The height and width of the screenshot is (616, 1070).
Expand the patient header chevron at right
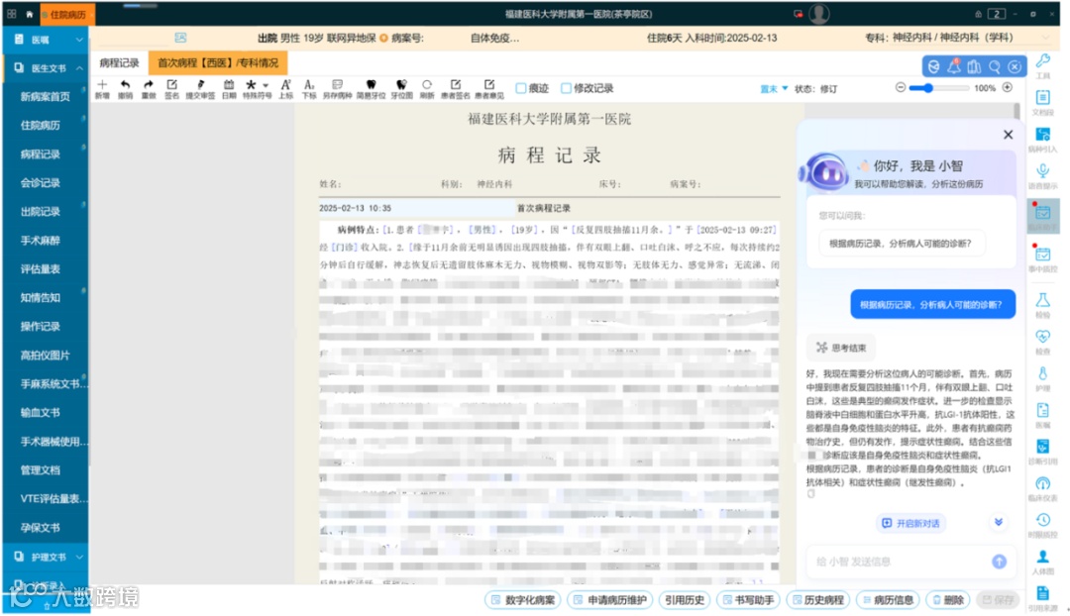pos(1046,38)
